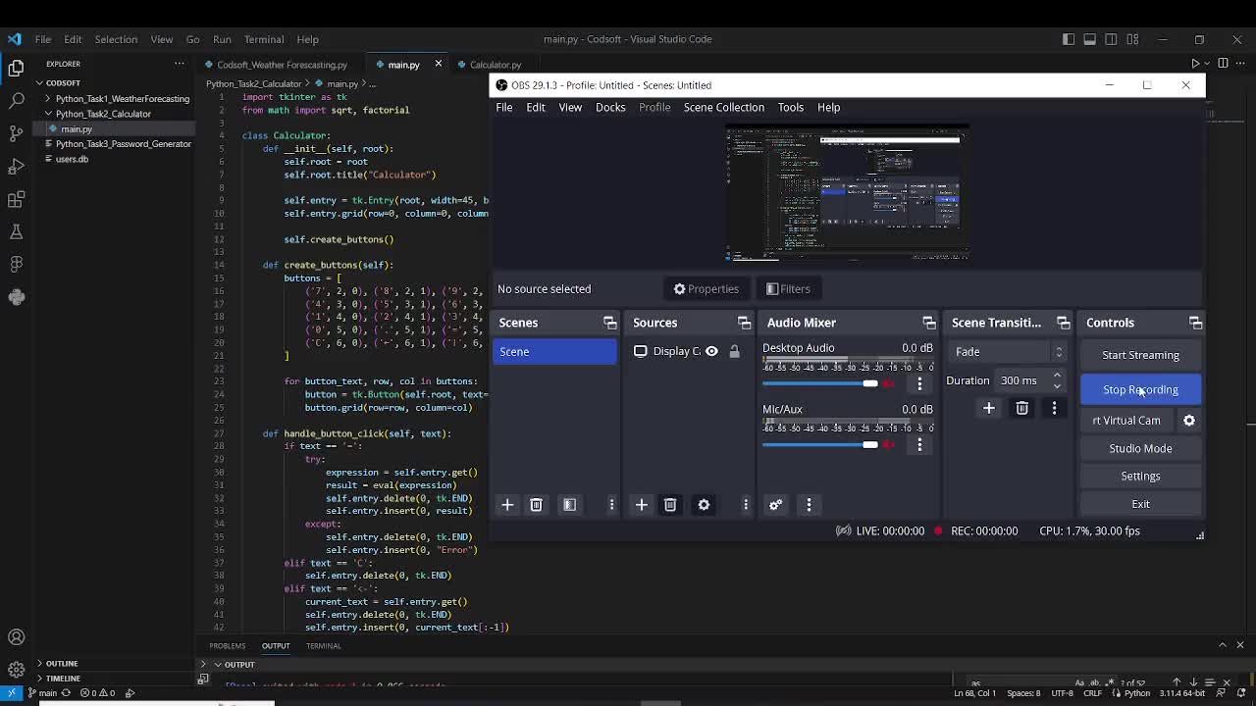Add a new scene with plus icon
Image resolution: width=1256 pixels, height=706 pixels.
click(x=507, y=505)
